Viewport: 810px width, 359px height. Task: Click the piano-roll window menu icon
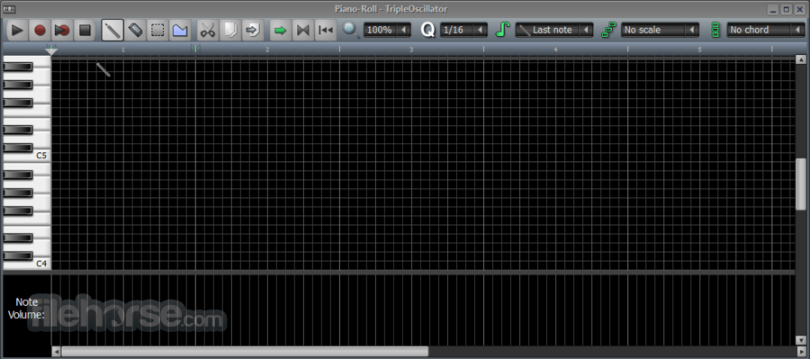coord(9,9)
